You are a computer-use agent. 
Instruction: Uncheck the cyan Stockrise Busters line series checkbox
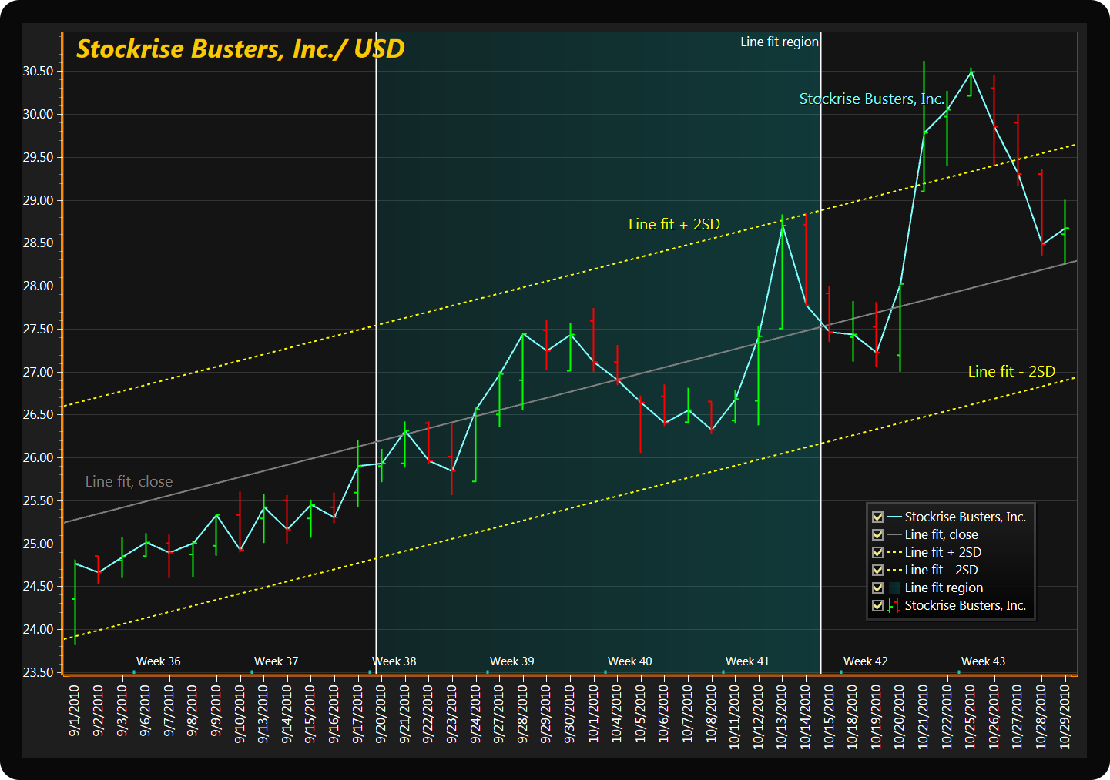point(877,517)
